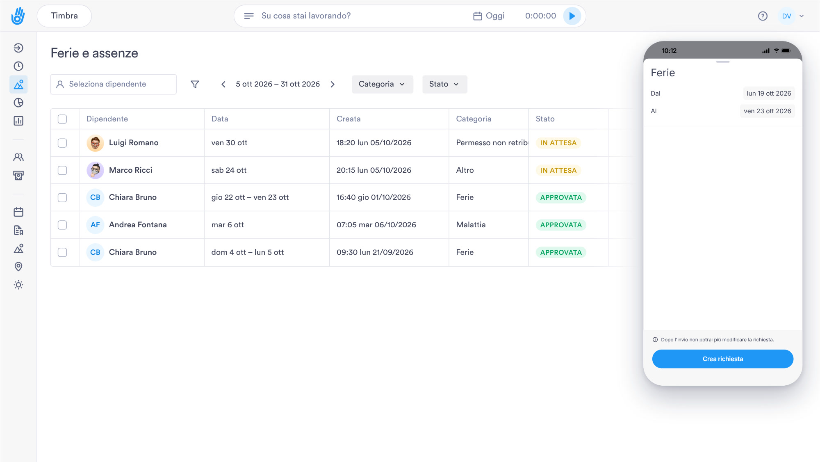Go to previous date range
820x462 pixels.
223,84
